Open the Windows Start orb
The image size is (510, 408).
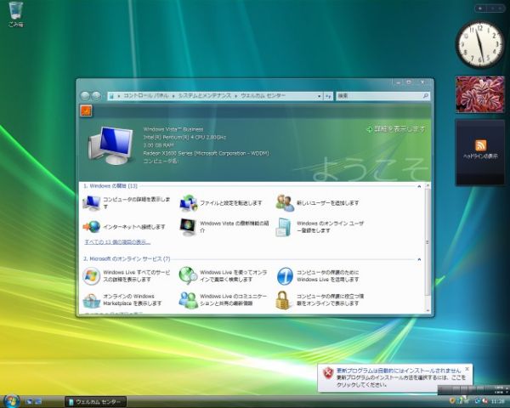coord(12,400)
